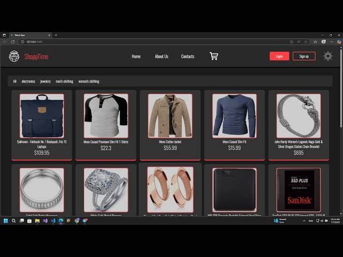
Task: Click the red Login button
Action: (x=279, y=56)
